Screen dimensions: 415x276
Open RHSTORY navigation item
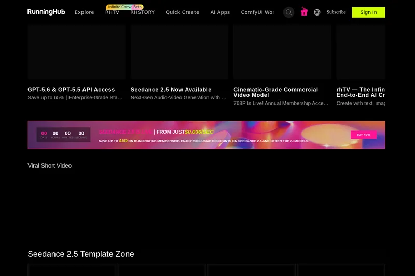[142, 12]
